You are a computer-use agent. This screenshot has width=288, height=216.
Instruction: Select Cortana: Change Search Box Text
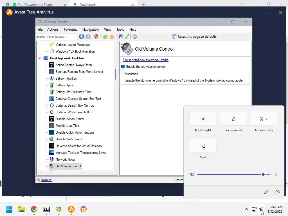[78, 99]
